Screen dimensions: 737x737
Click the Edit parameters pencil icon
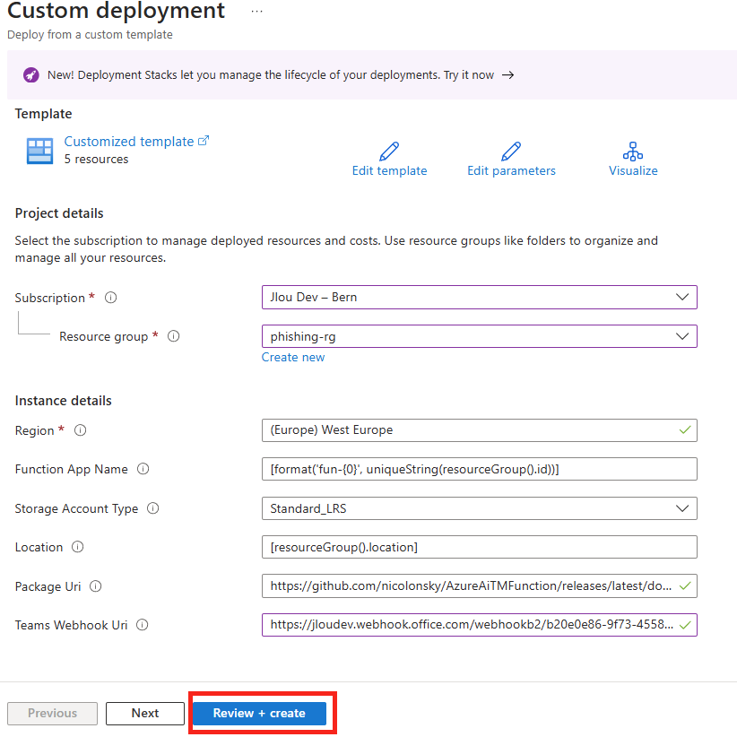[511, 152]
